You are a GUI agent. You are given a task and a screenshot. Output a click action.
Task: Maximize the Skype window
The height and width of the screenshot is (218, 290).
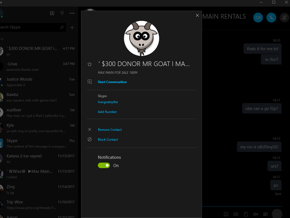point(274,2)
